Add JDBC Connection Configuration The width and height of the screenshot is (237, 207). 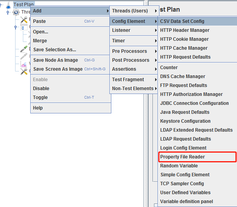point(197,103)
